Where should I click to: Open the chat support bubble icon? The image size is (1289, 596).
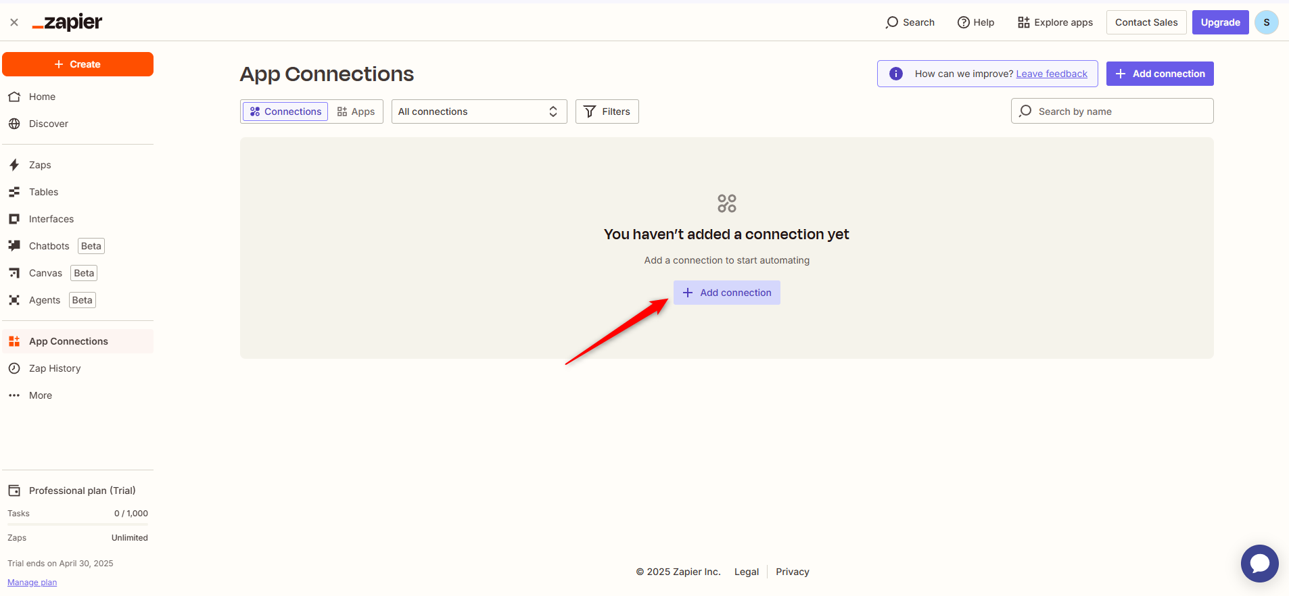coord(1259,563)
